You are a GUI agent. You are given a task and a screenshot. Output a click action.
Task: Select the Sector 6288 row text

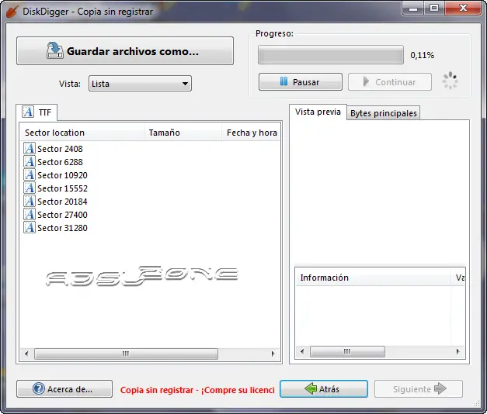coord(60,162)
